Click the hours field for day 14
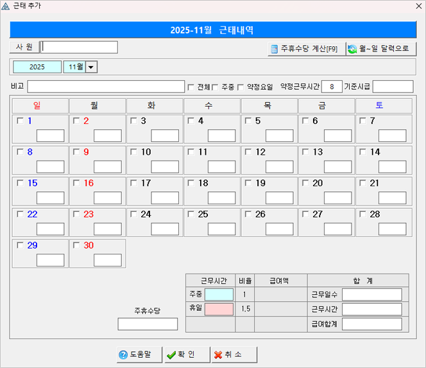The image size is (426, 368). click(x=393, y=167)
